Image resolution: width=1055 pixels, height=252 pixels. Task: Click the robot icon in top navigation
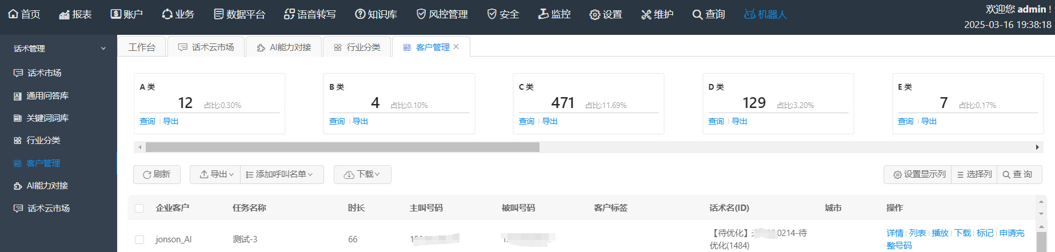click(749, 14)
